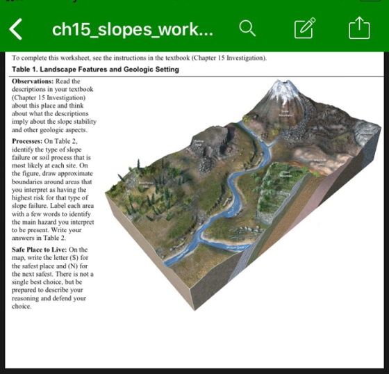
Task: Click the 'To complete this worksheet' instruction line
Action: coord(139,58)
